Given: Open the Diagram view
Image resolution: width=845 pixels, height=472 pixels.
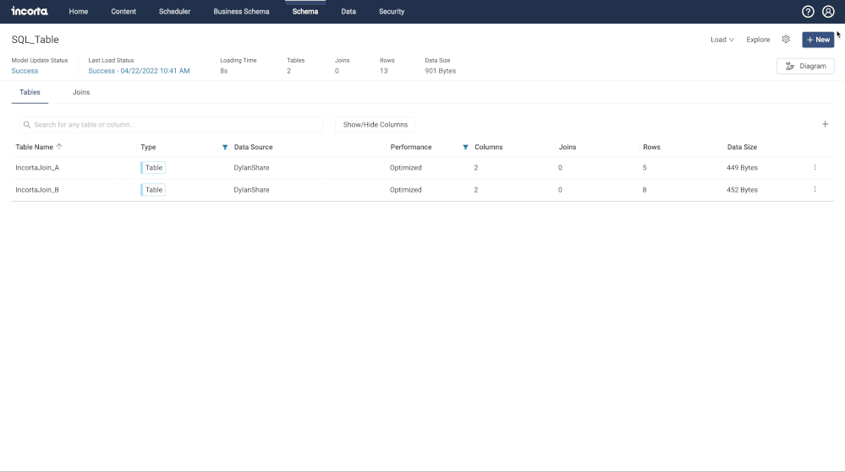Looking at the screenshot, I should 805,66.
